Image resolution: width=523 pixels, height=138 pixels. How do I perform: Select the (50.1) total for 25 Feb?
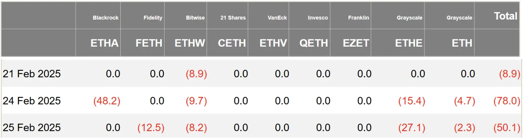507,128
